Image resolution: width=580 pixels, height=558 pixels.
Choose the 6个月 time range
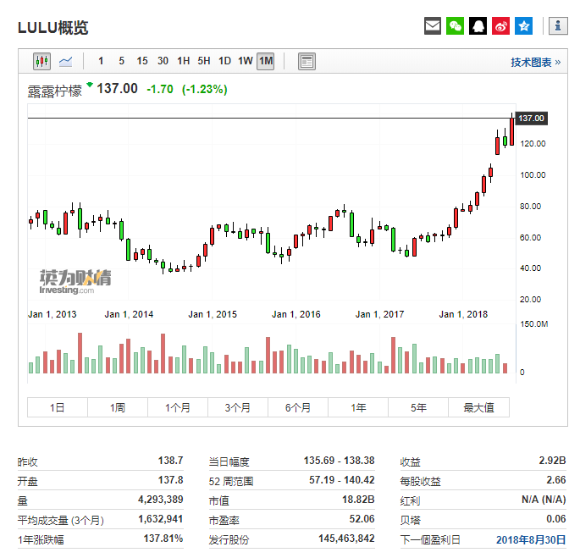pos(298,407)
